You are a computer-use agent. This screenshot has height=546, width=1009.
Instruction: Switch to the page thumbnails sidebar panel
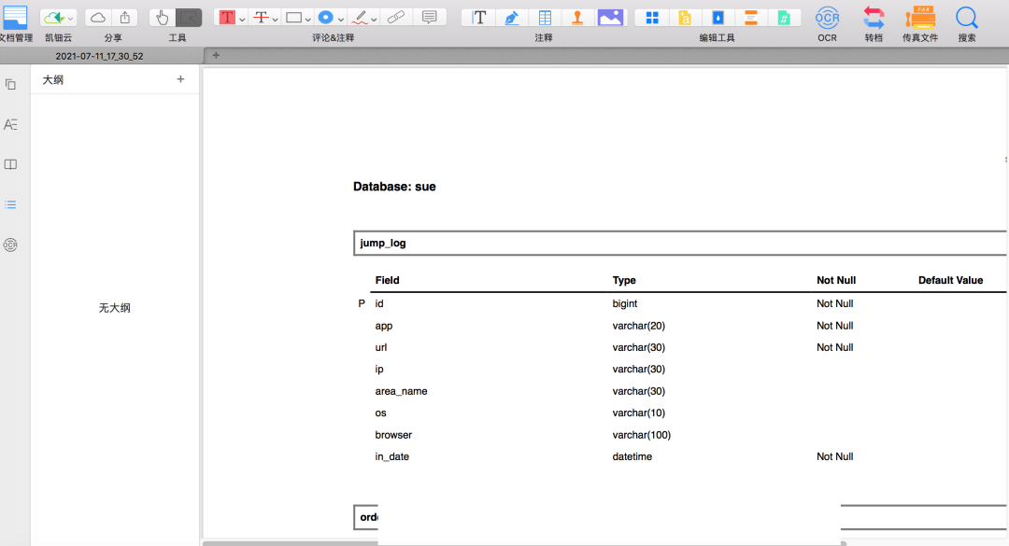(x=10, y=84)
